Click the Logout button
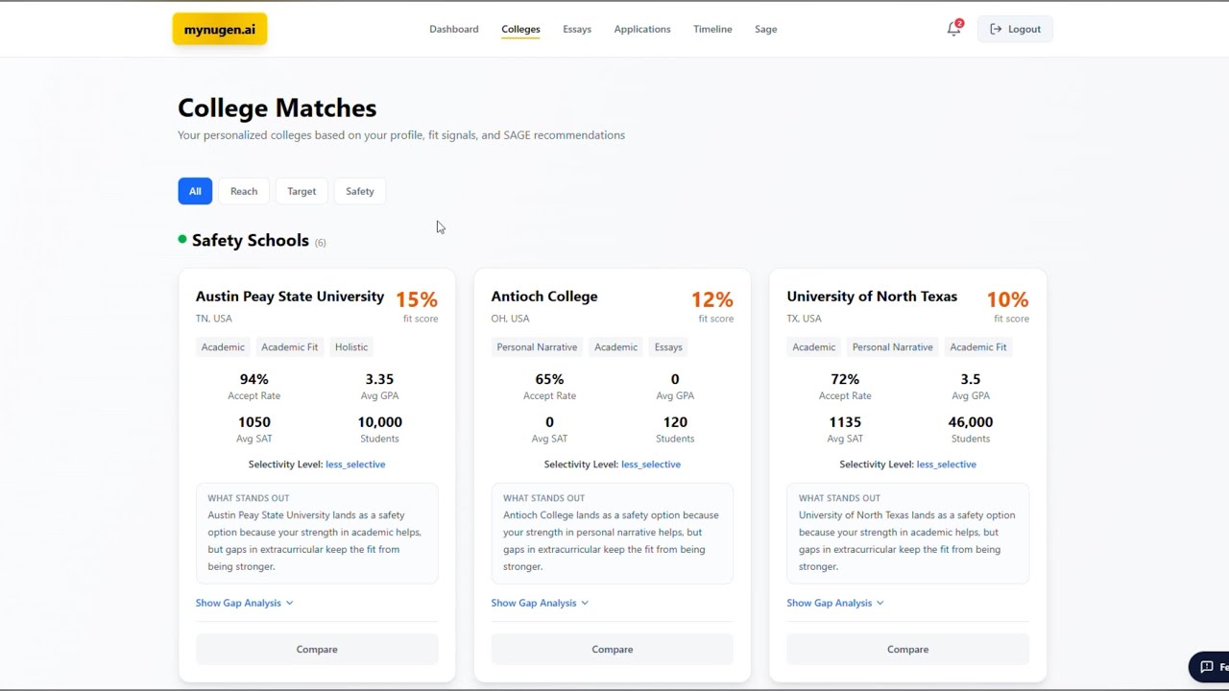Viewport: 1229px width, 691px height. (x=1015, y=29)
